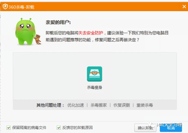Click the small teddy bear beside the mascot
Screen dimensions: 188x133
(38, 39)
